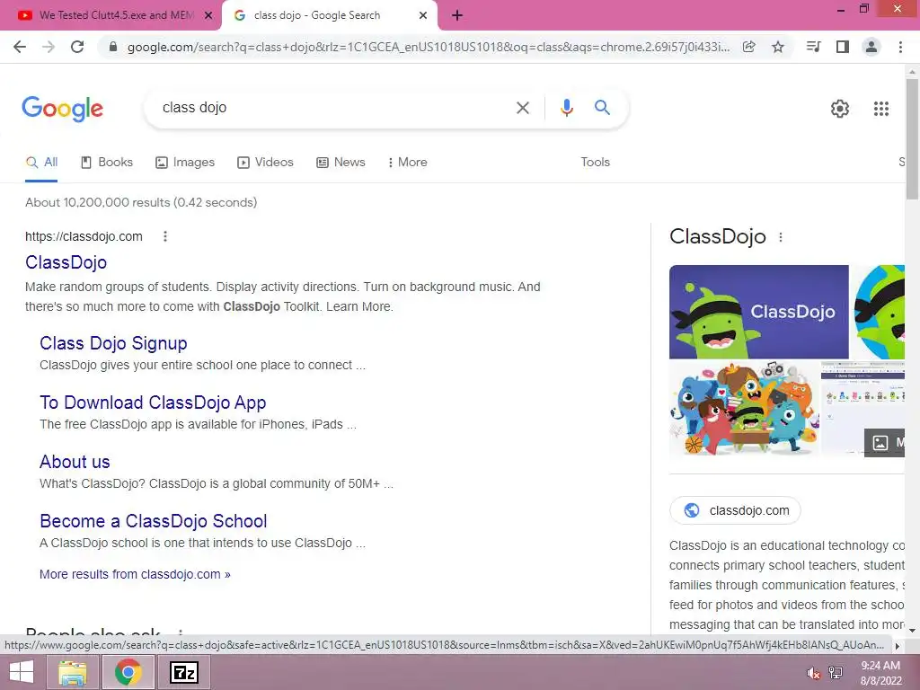The height and width of the screenshot is (690, 920).
Task: Open network status tray icon
Action: click(836, 673)
